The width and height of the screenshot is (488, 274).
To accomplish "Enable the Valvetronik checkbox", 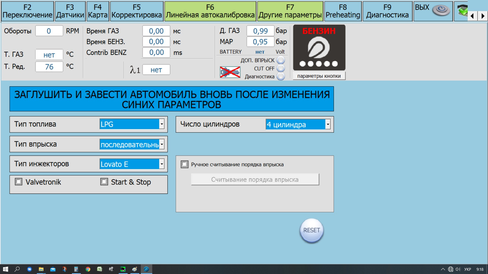I will point(19,182).
